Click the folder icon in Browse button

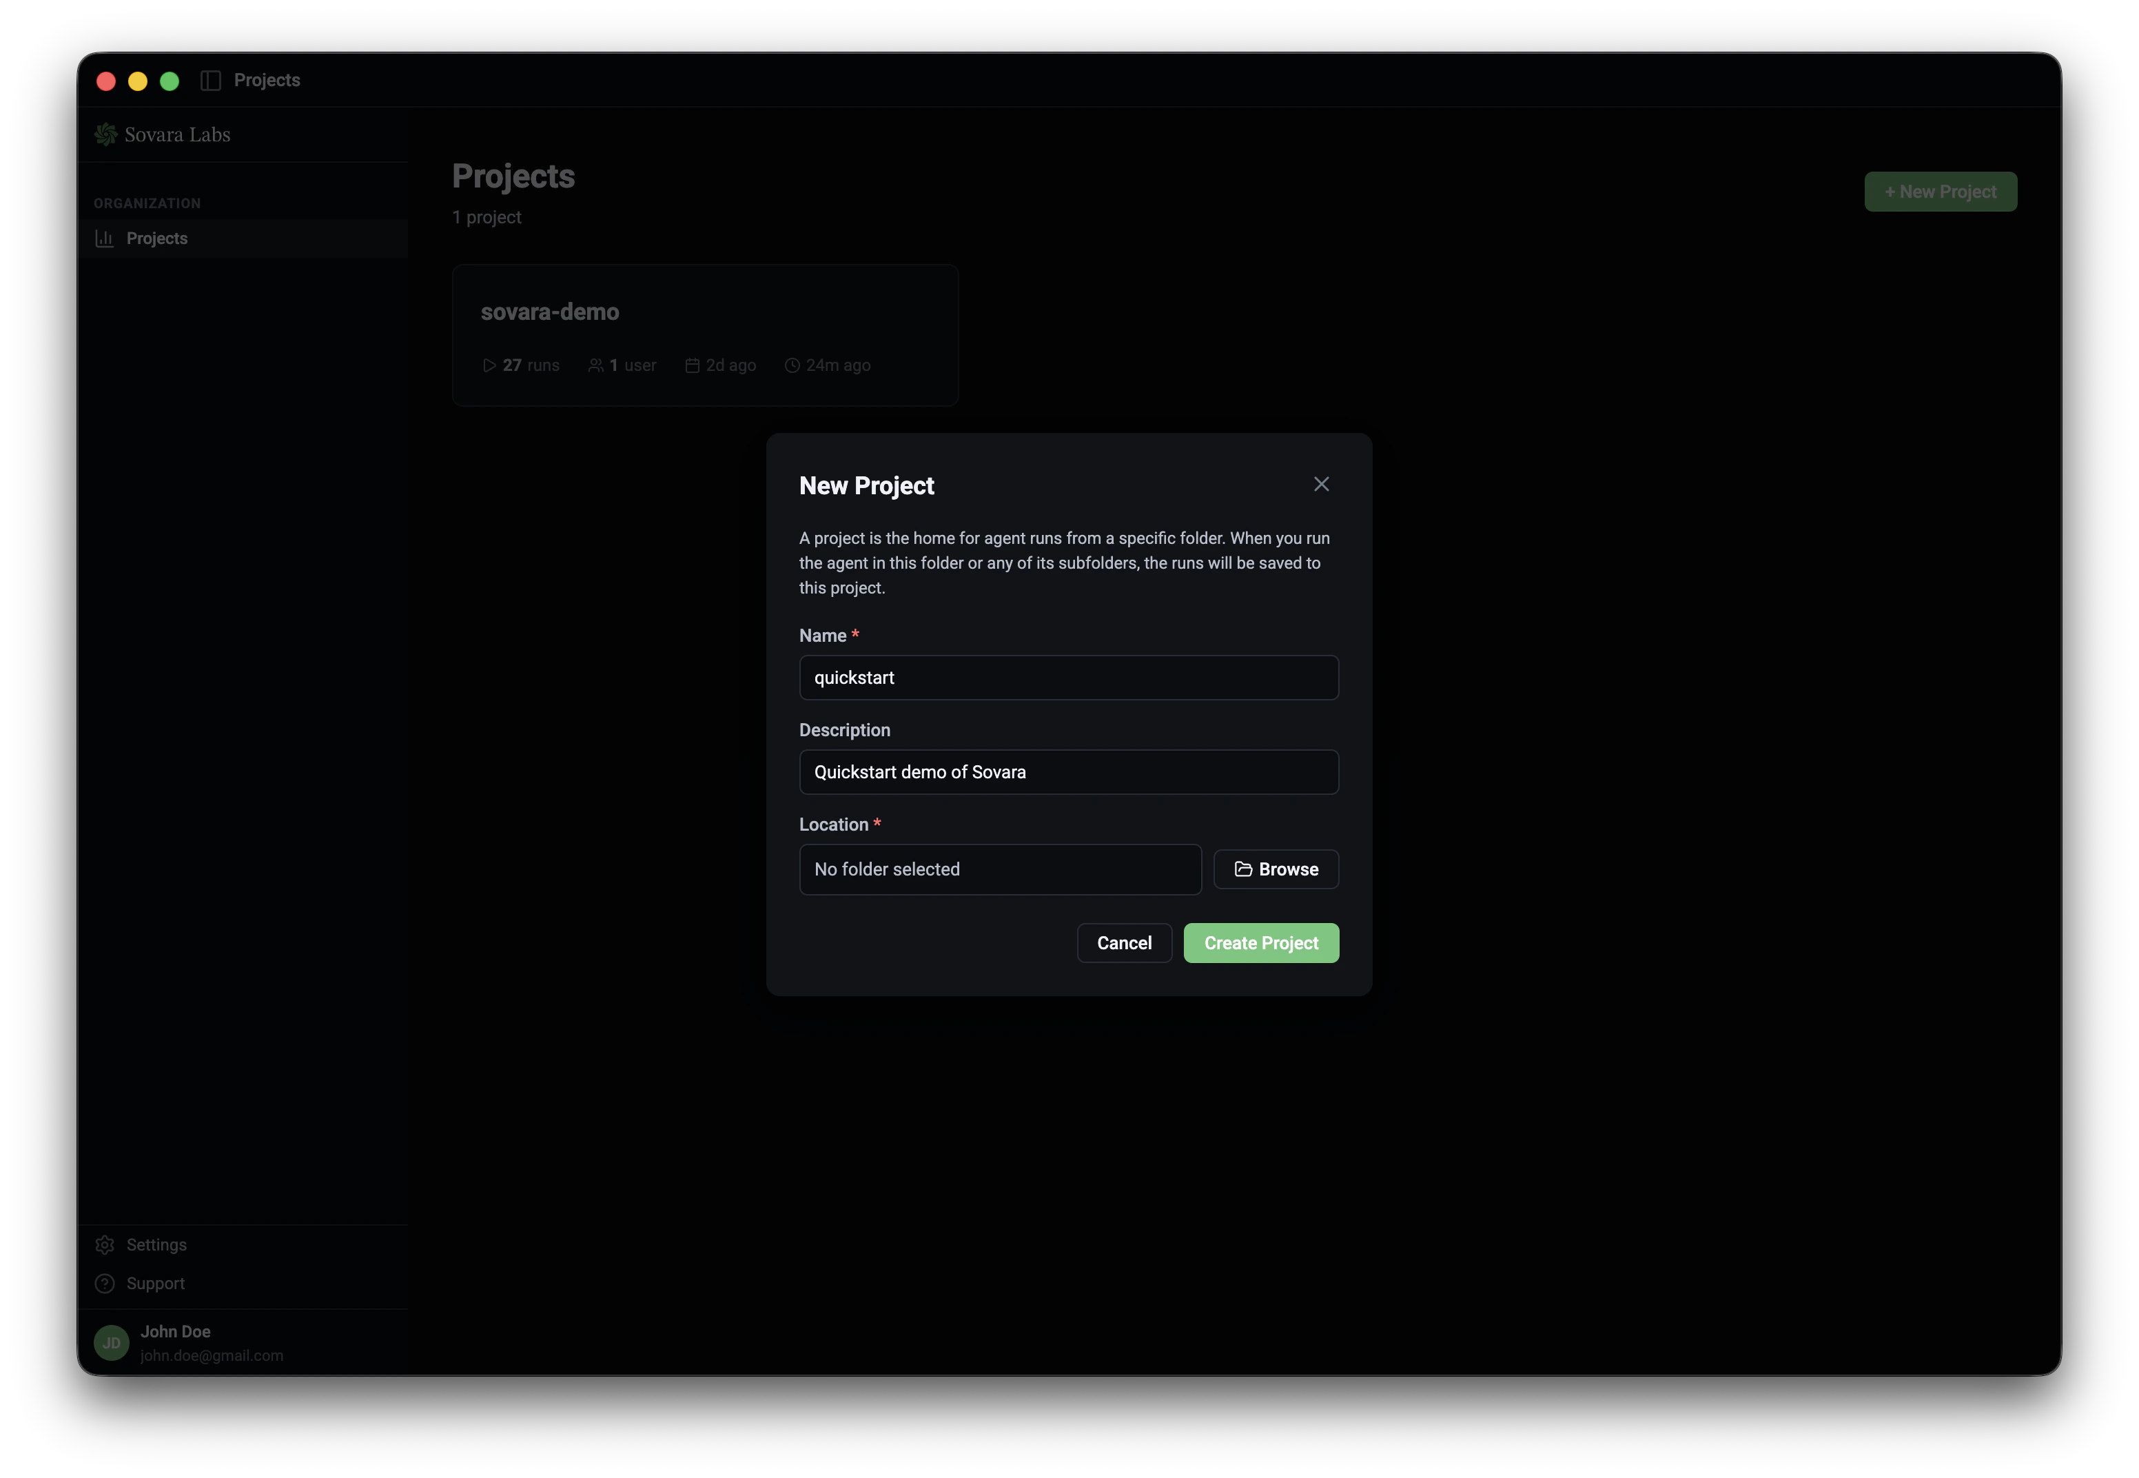[x=1243, y=869]
